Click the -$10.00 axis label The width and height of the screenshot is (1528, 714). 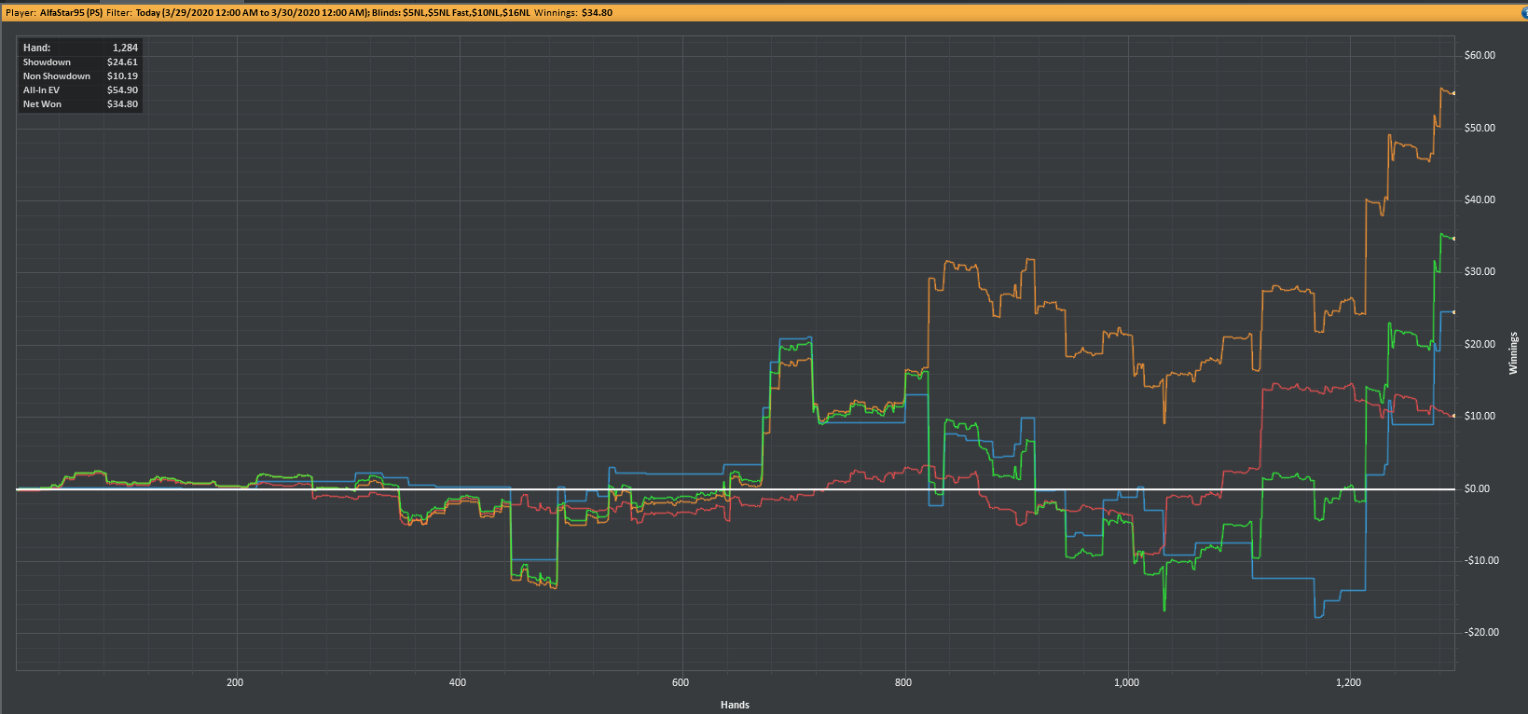[x=1481, y=560]
